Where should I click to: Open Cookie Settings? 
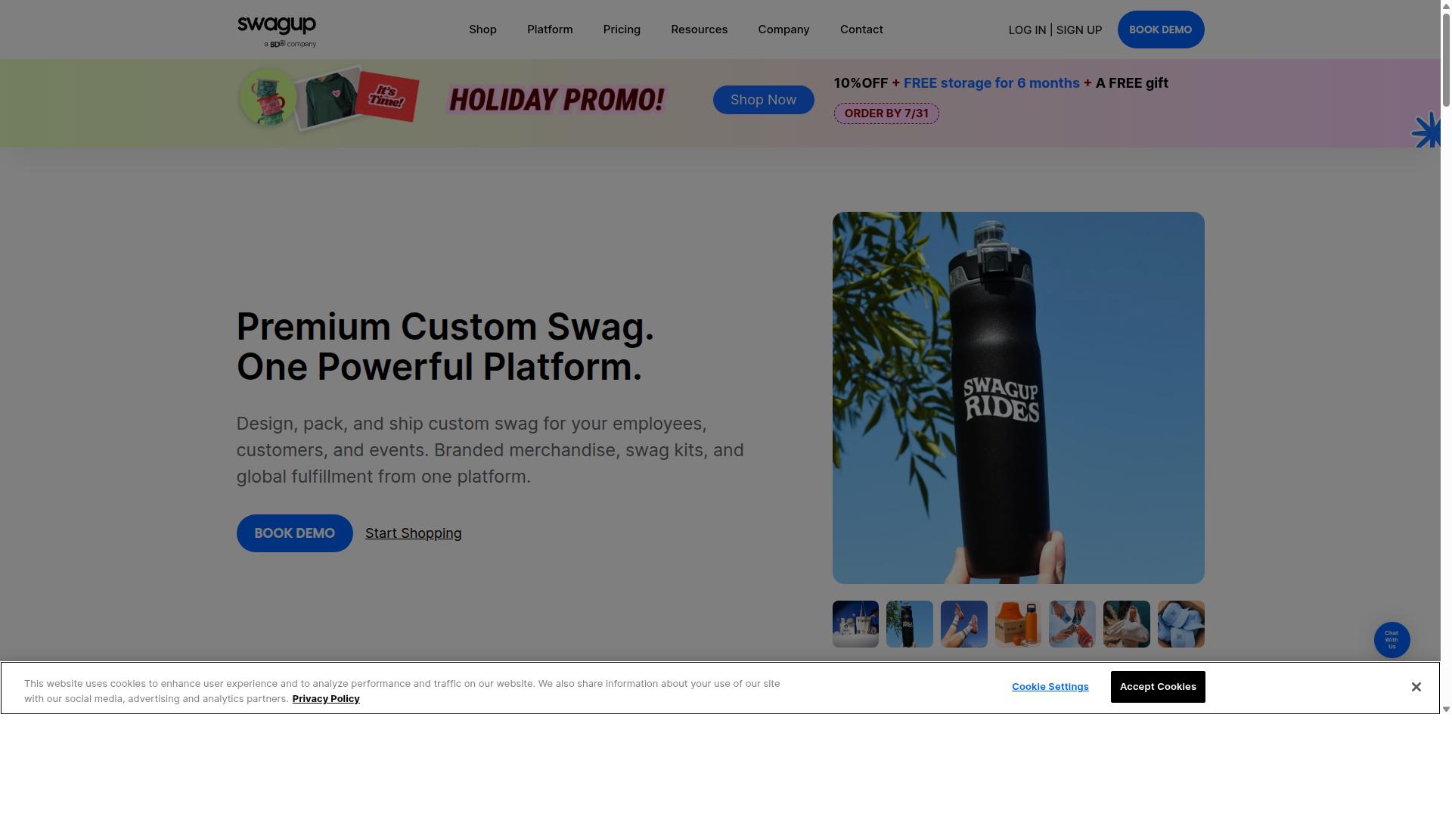point(1050,687)
